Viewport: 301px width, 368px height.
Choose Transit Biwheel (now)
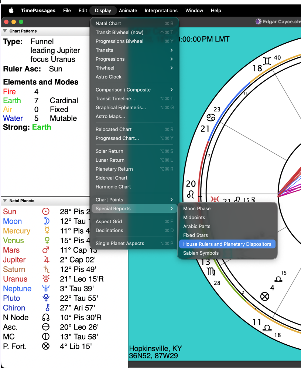(134, 32)
